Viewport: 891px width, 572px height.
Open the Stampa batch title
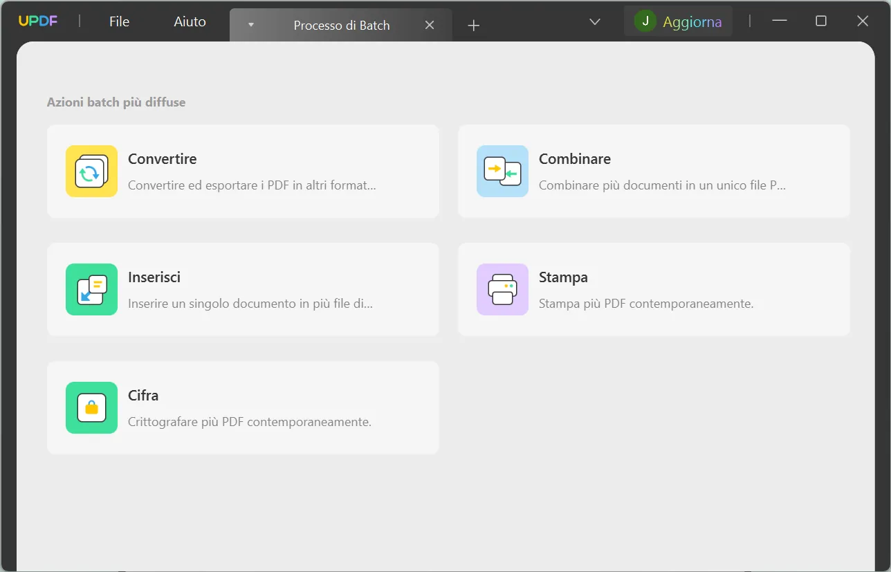coord(563,277)
